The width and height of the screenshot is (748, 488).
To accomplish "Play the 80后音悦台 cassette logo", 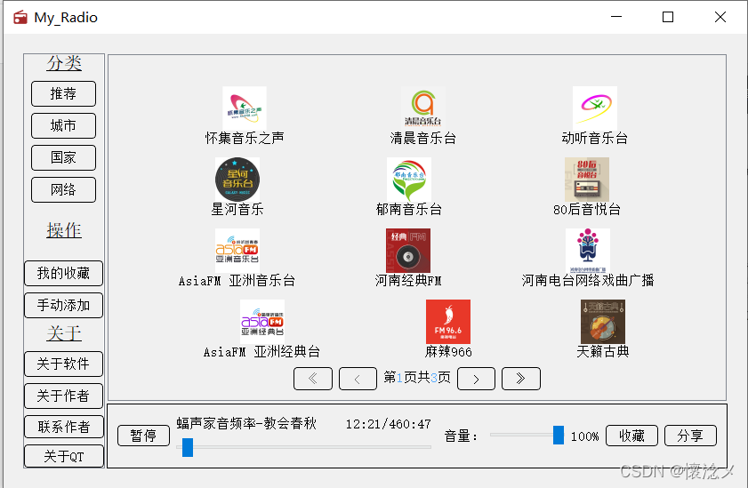I will (587, 180).
